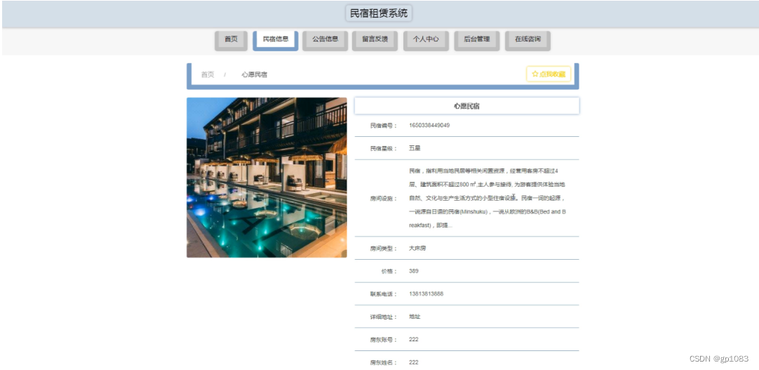Click the 详细地址 label
Viewport: 759px width, 370px height.
click(x=384, y=317)
